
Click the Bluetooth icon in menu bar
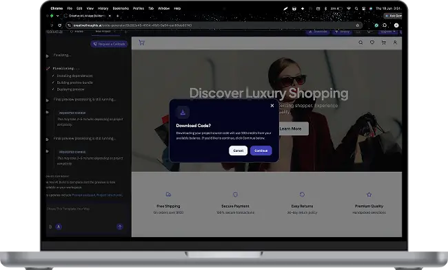pos(325,8)
